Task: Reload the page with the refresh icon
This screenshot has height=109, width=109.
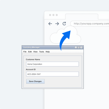Action: [64, 23]
